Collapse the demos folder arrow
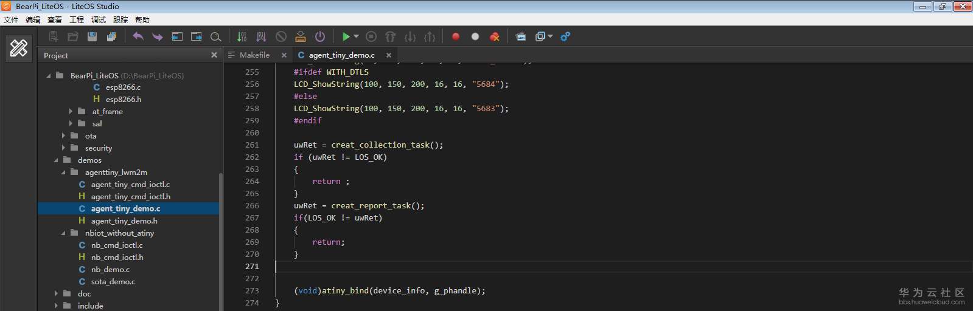 tap(56, 160)
